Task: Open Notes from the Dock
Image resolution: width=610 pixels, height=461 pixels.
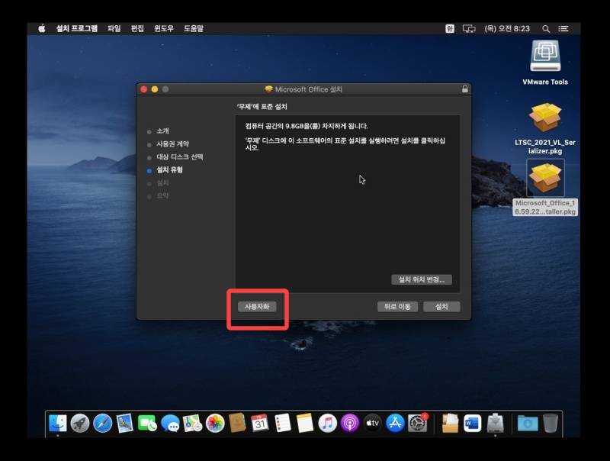Action: (x=305, y=424)
